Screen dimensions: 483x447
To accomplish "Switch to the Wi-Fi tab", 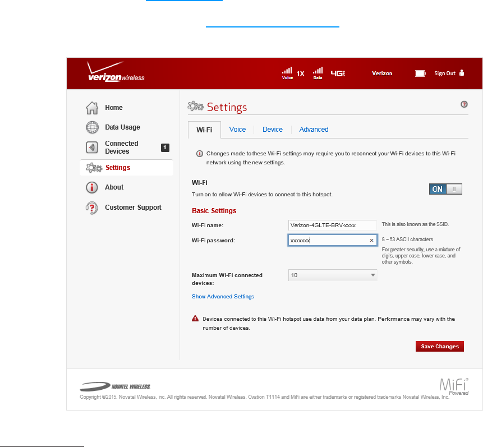I will [204, 130].
